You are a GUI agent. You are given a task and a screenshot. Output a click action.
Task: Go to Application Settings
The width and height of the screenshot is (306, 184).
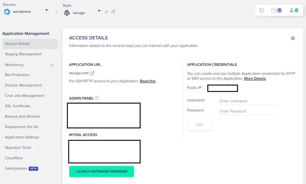pyautogui.click(x=22, y=137)
